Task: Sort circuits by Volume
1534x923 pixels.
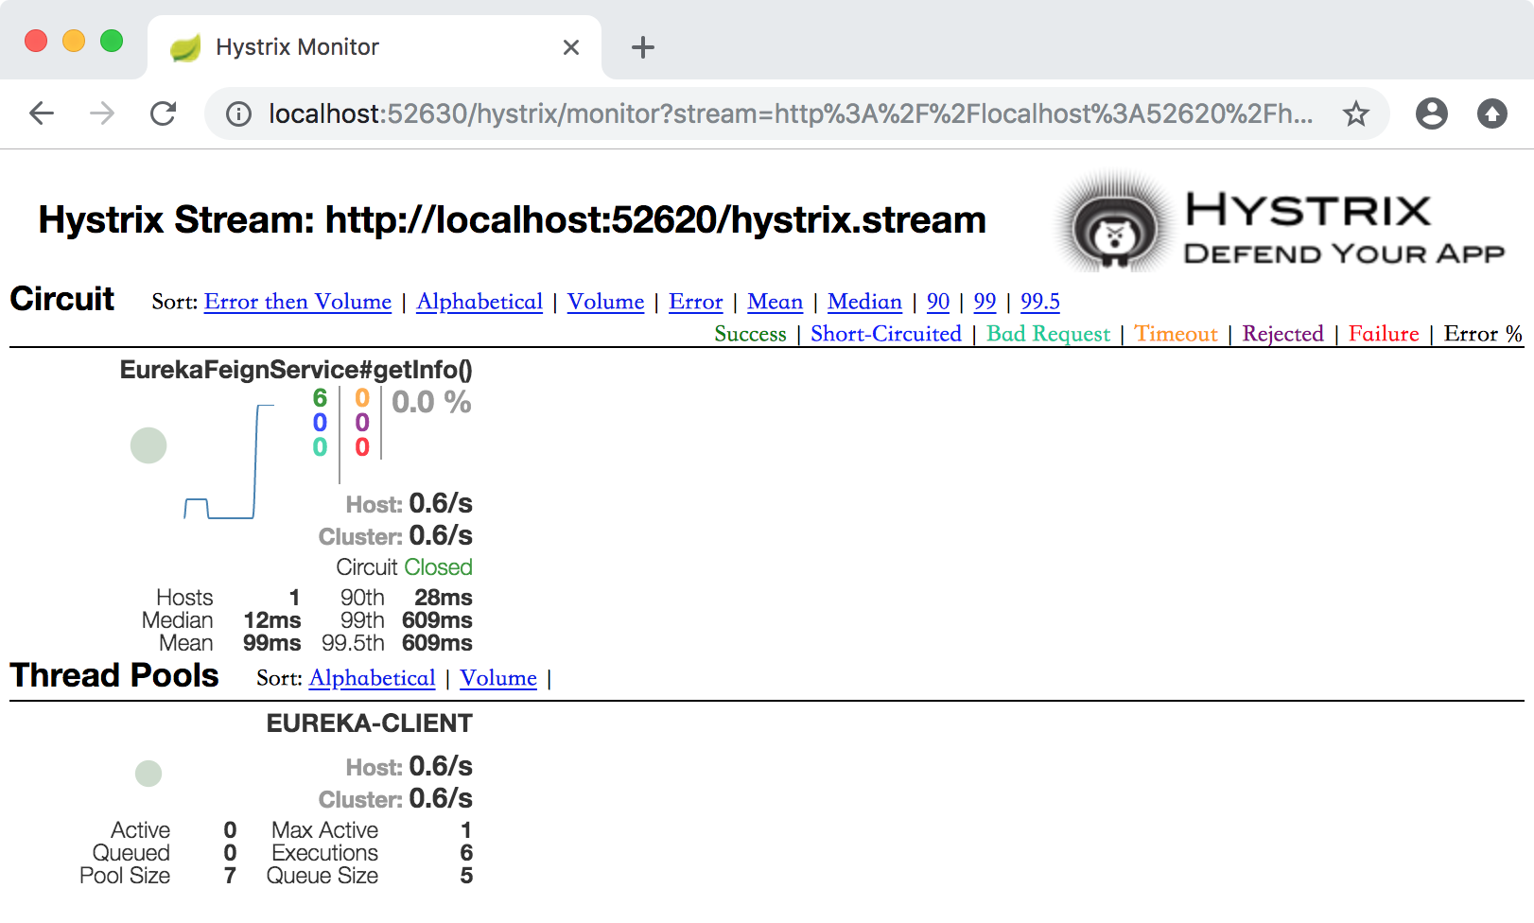Action: [606, 302]
